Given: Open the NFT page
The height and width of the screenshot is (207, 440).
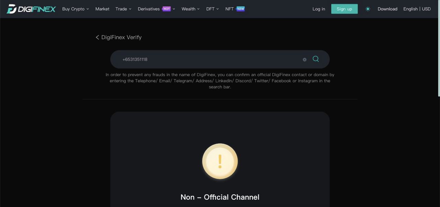Looking at the screenshot, I should tap(229, 9).
